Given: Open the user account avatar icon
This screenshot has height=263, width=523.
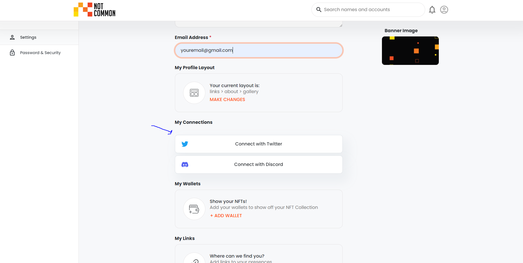Looking at the screenshot, I should pos(444,10).
